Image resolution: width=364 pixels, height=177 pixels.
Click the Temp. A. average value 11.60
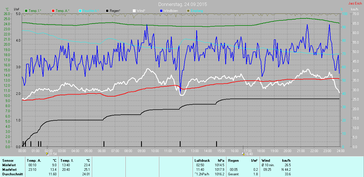pos(53,174)
